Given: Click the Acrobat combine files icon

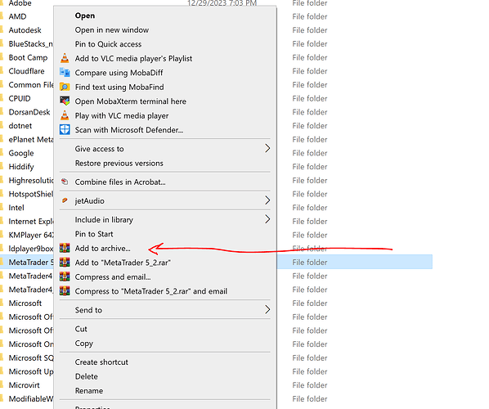Looking at the screenshot, I should 65,182.
